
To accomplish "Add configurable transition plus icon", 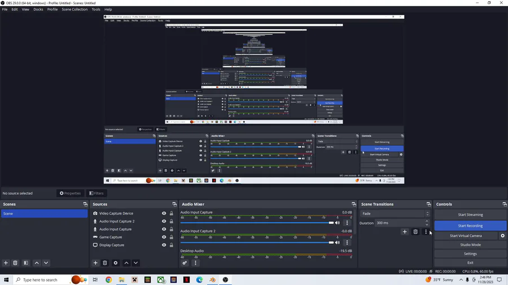I will (405, 231).
